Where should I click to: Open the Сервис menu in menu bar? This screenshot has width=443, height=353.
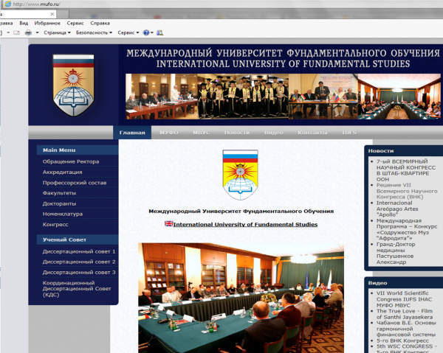75,23
